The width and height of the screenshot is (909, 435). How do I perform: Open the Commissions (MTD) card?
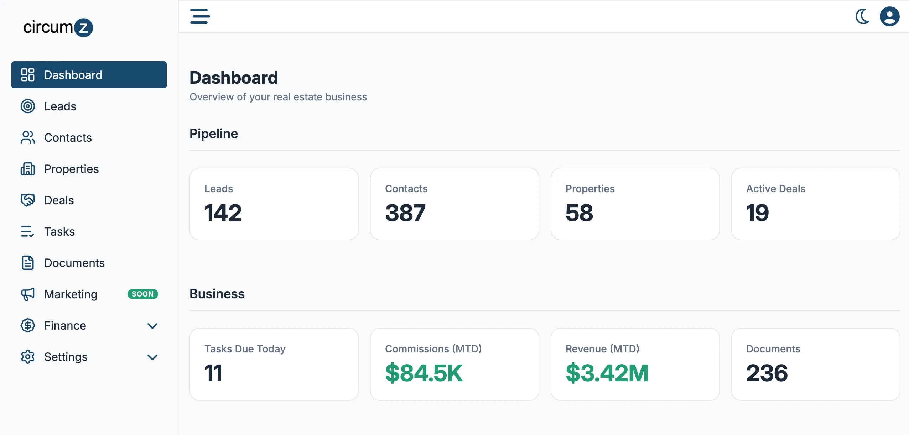click(x=454, y=364)
